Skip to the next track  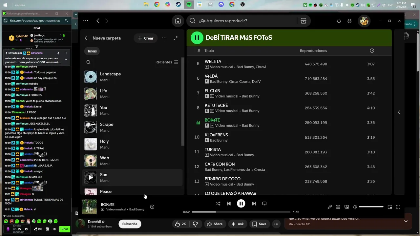254,204
